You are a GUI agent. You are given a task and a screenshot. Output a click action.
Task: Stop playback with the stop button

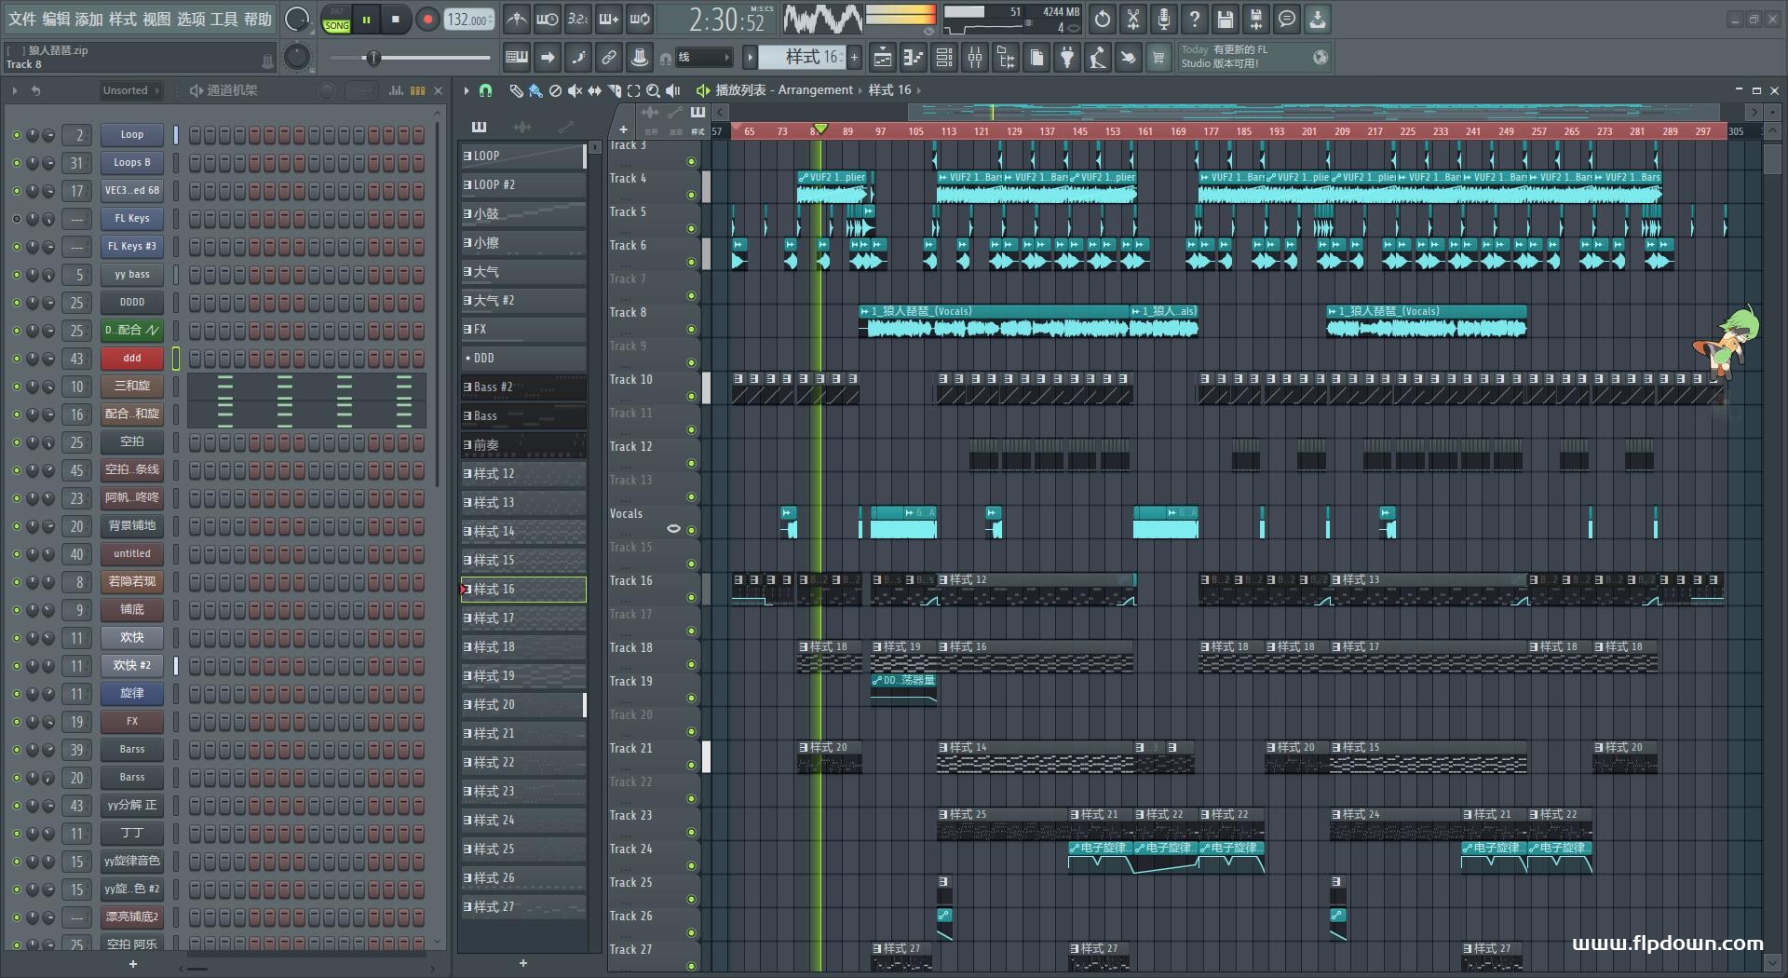396,20
